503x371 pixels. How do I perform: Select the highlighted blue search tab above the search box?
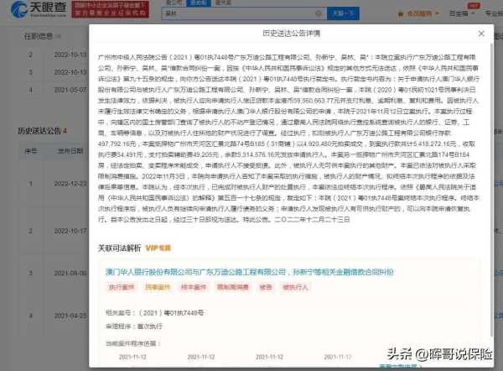pyautogui.click(x=198, y=3)
